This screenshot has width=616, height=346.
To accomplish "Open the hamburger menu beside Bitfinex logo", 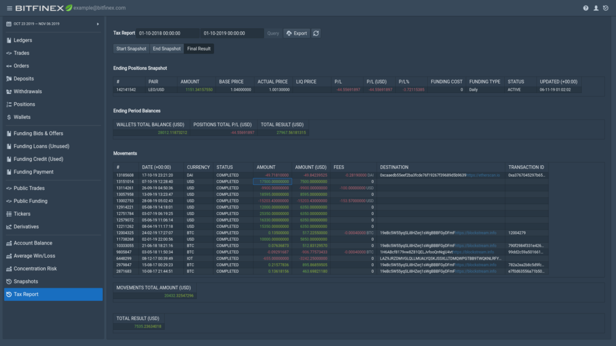I will pos(9,8).
